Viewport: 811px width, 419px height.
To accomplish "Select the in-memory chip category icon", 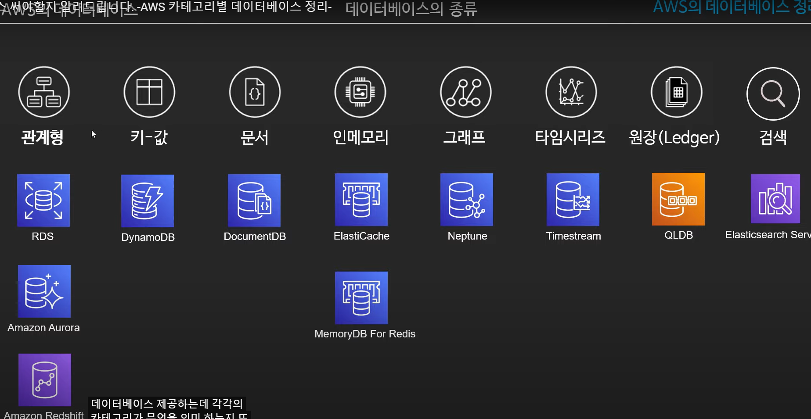I will pyautogui.click(x=360, y=92).
